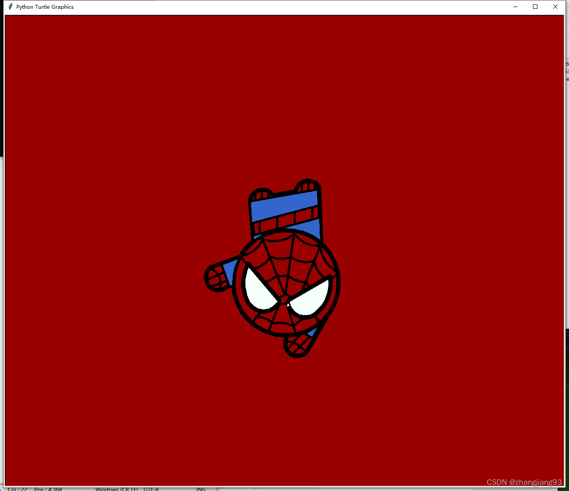Viewport: 569px width, 491px height.
Task: Minimize the Python Turtle Graphics window
Action: coord(515,7)
